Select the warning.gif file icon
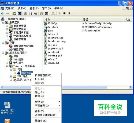 click(x=46, y=56)
